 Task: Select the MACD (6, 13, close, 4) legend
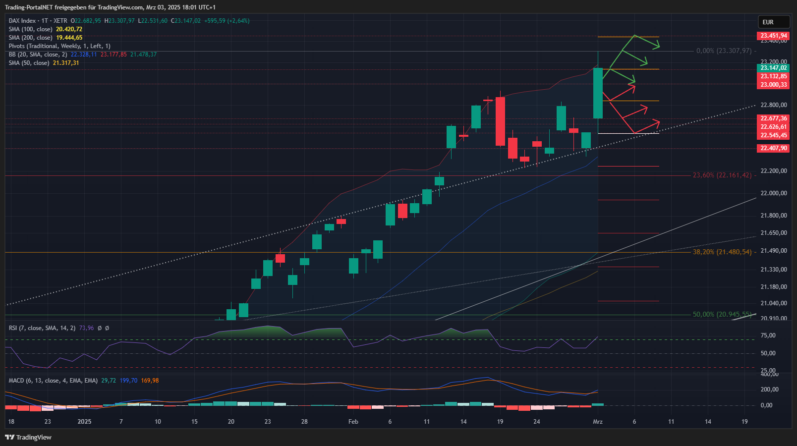tap(53, 381)
